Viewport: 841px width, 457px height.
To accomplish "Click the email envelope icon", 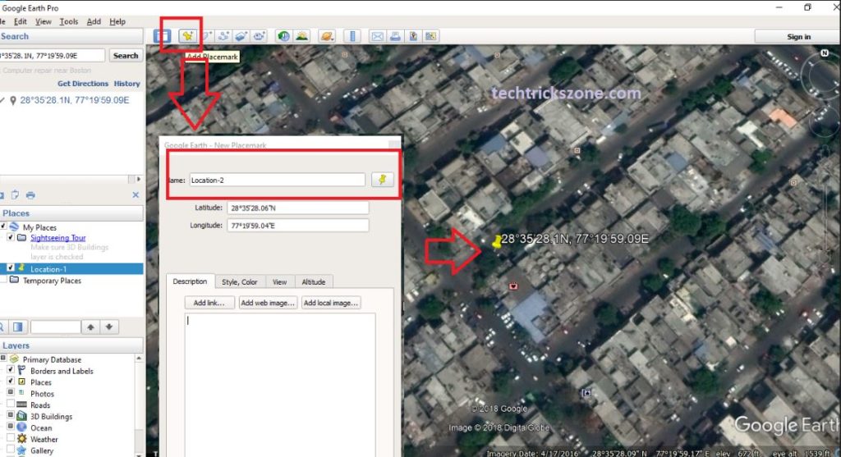I will 377,36.
